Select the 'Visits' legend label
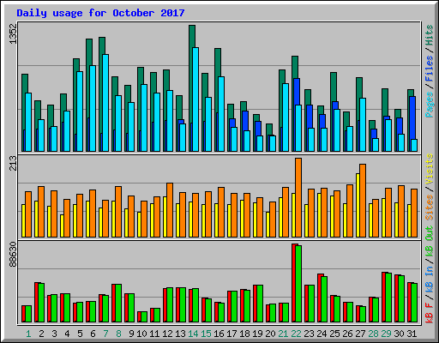This screenshot has height=343, width=439. (430, 170)
